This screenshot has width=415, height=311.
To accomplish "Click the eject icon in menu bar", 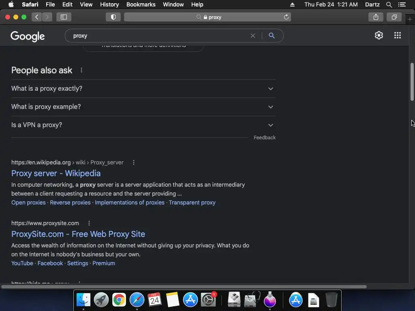I will tap(292, 4).
